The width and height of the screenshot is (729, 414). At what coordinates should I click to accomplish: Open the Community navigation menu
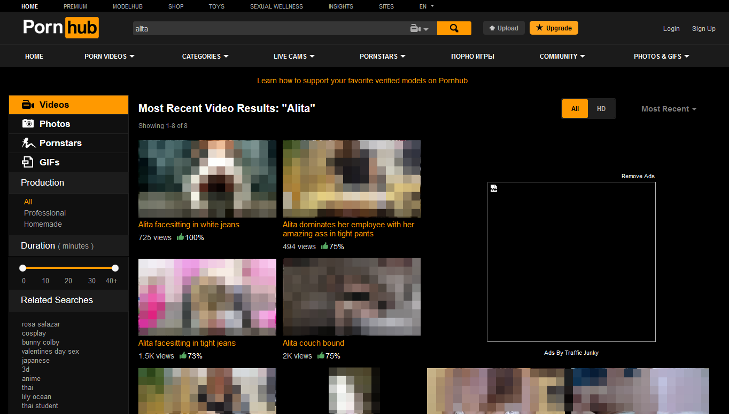click(562, 56)
